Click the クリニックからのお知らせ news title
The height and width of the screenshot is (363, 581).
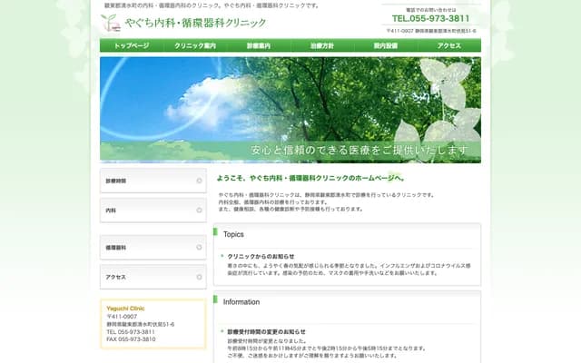coord(261,256)
